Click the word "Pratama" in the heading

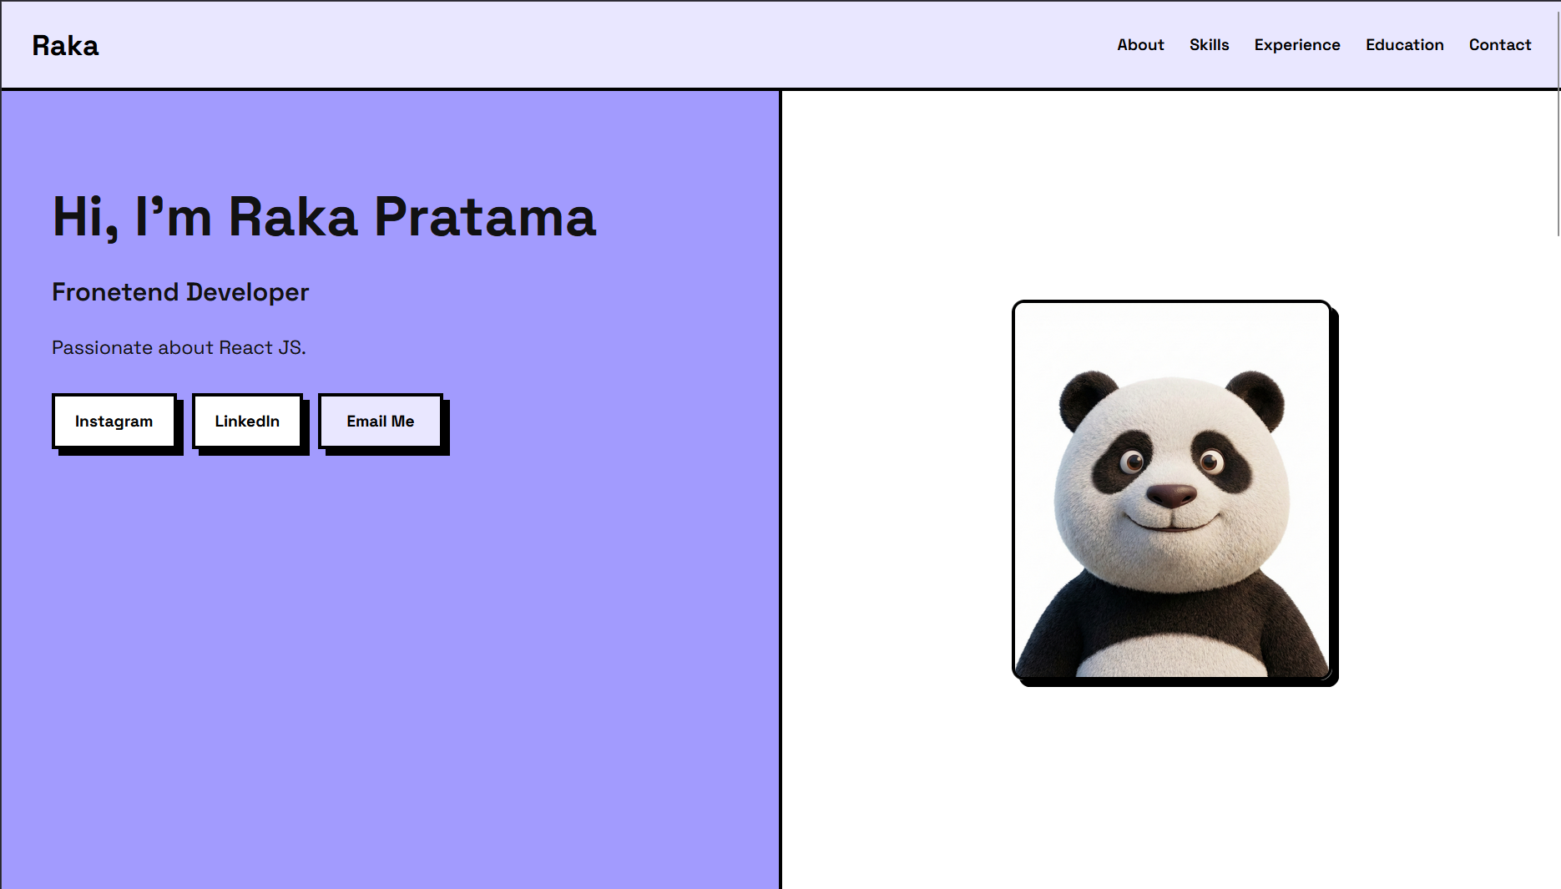coord(485,217)
